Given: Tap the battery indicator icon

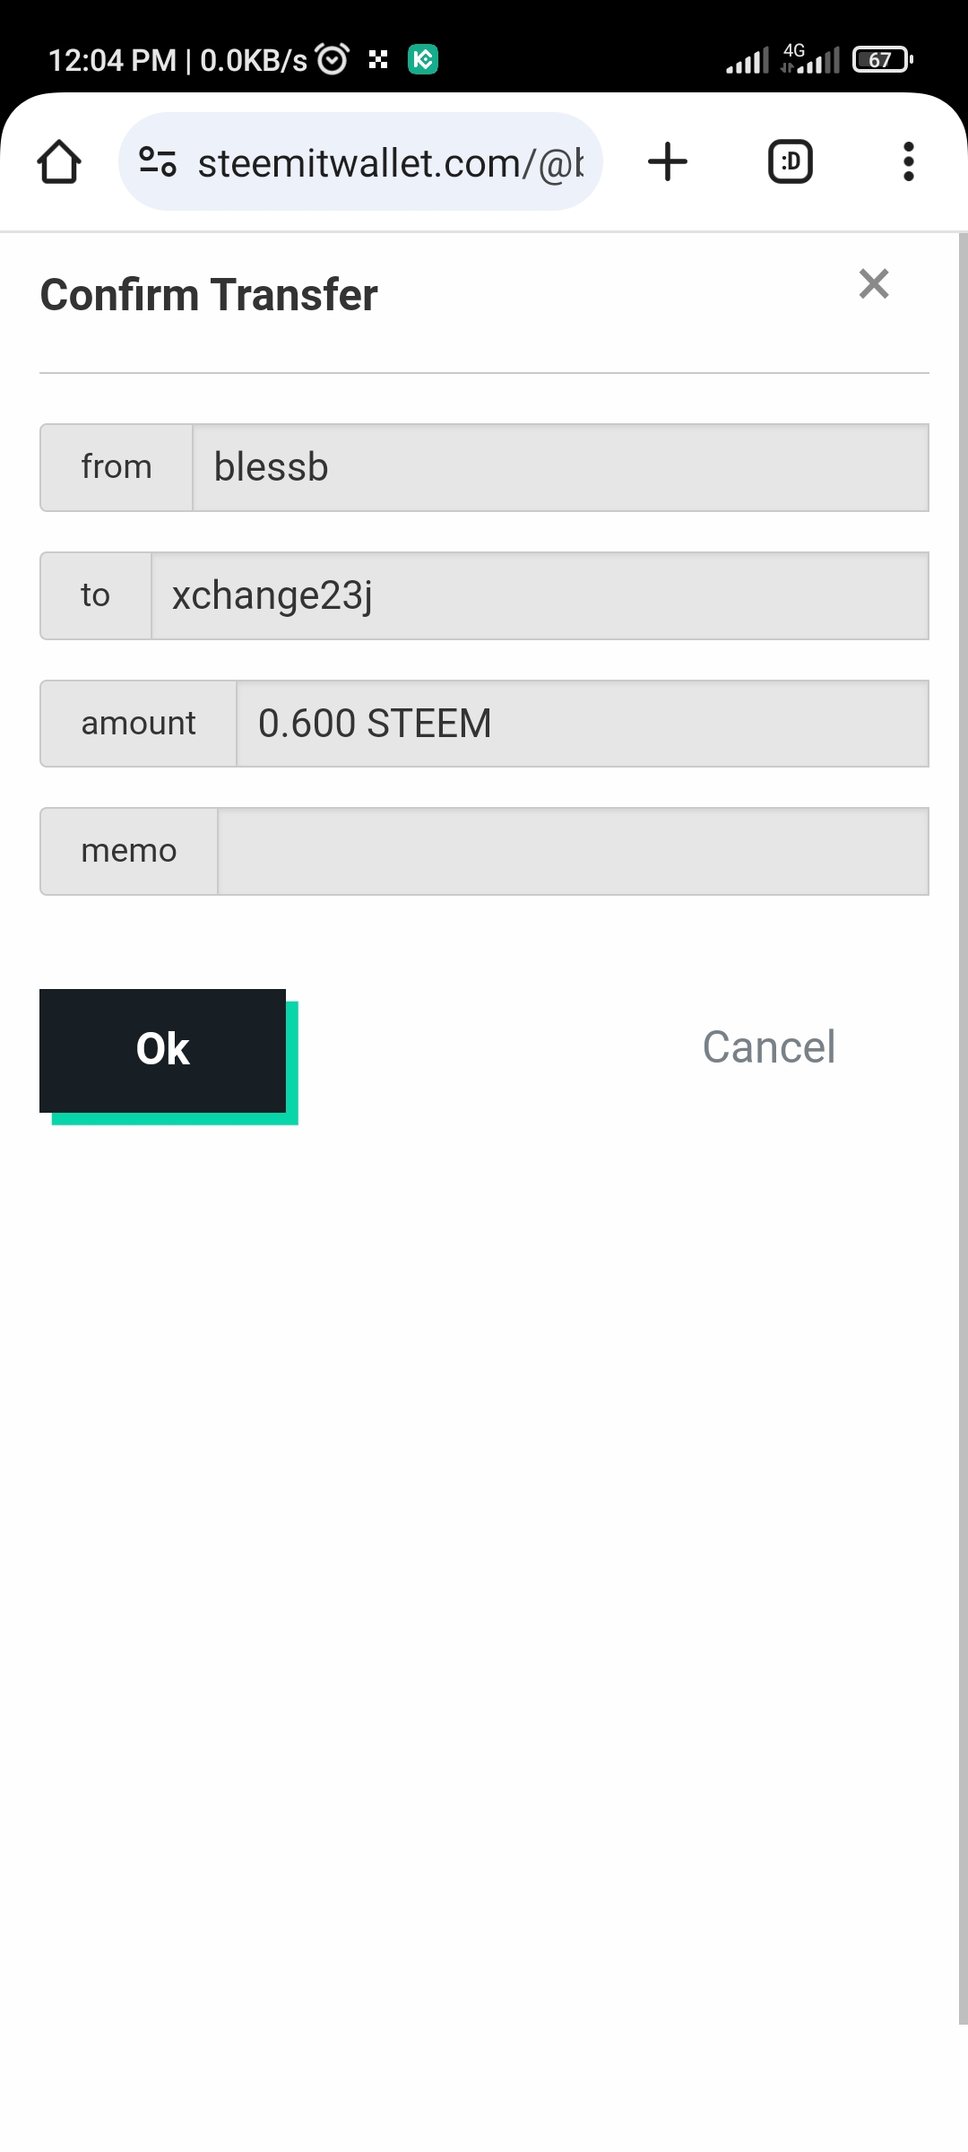Looking at the screenshot, I should pyautogui.click(x=883, y=60).
